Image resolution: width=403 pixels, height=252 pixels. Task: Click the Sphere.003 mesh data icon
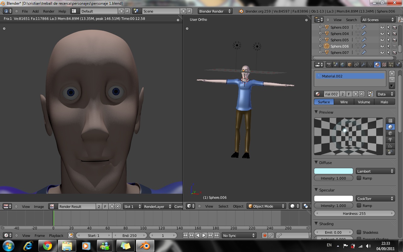tap(358, 27)
